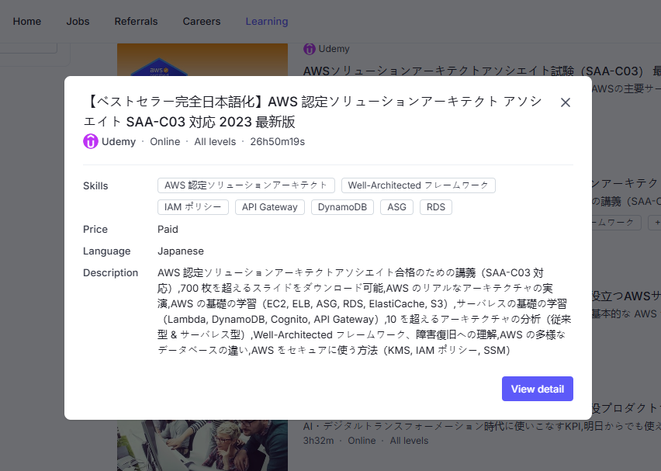Open the background AWSソリューションアーキテクト course title

click(482, 71)
